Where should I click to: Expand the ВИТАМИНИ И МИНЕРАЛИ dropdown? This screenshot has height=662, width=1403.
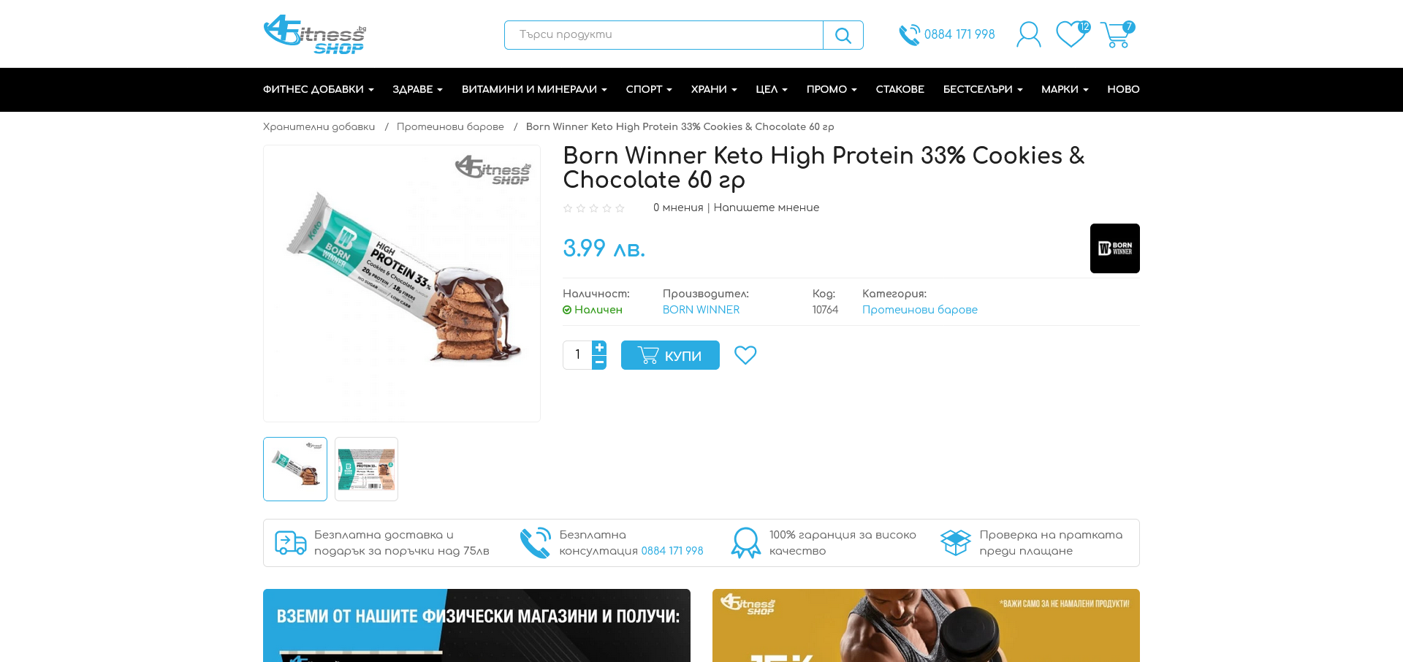click(534, 89)
